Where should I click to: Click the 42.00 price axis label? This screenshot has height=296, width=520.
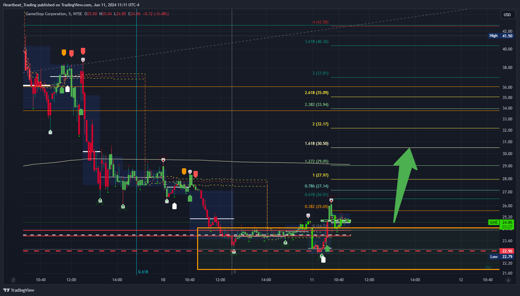pyautogui.click(x=507, y=31)
